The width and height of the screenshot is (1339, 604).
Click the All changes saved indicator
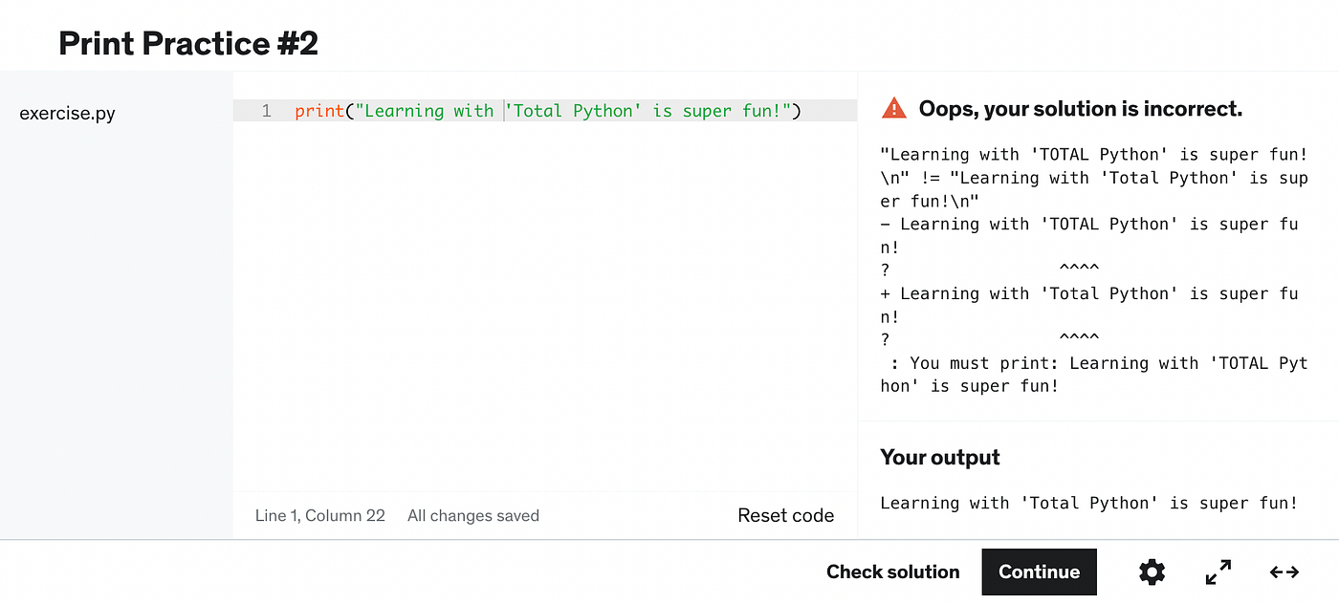[x=472, y=515]
